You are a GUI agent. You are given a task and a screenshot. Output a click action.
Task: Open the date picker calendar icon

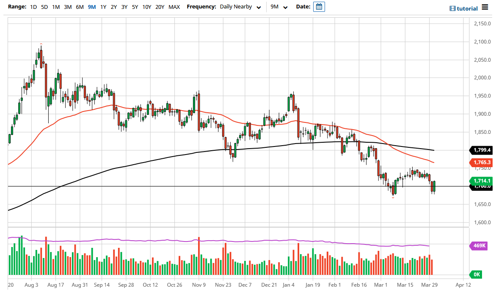[x=319, y=7]
